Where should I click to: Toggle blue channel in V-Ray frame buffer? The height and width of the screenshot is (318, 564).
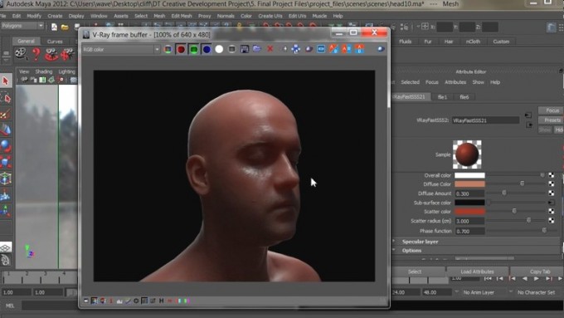coord(207,49)
